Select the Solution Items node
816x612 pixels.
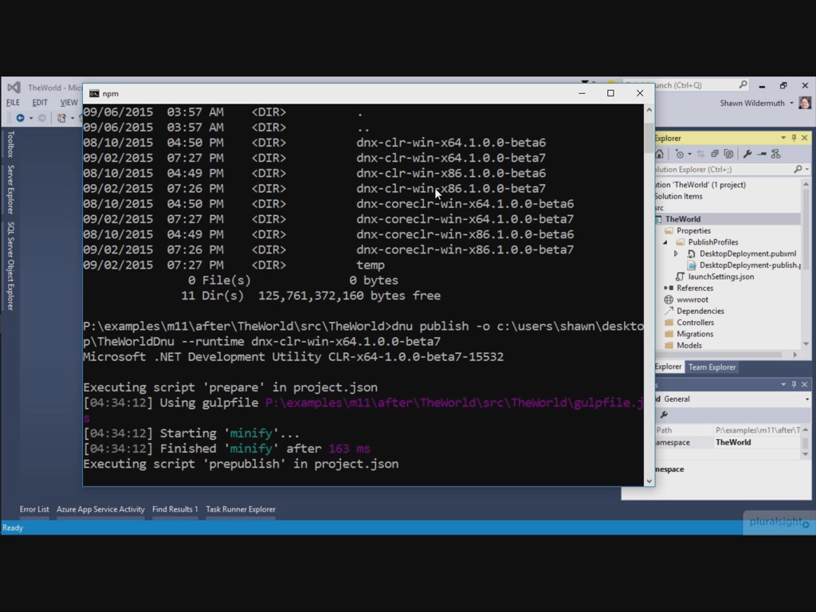click(x=679, y=196)
